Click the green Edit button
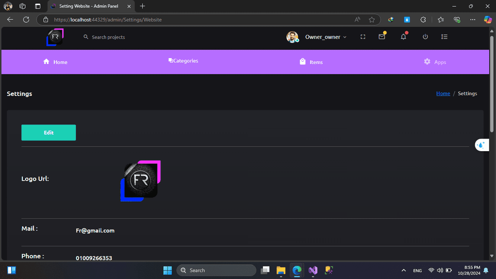The image size is (496, 279). coord(49,133)
